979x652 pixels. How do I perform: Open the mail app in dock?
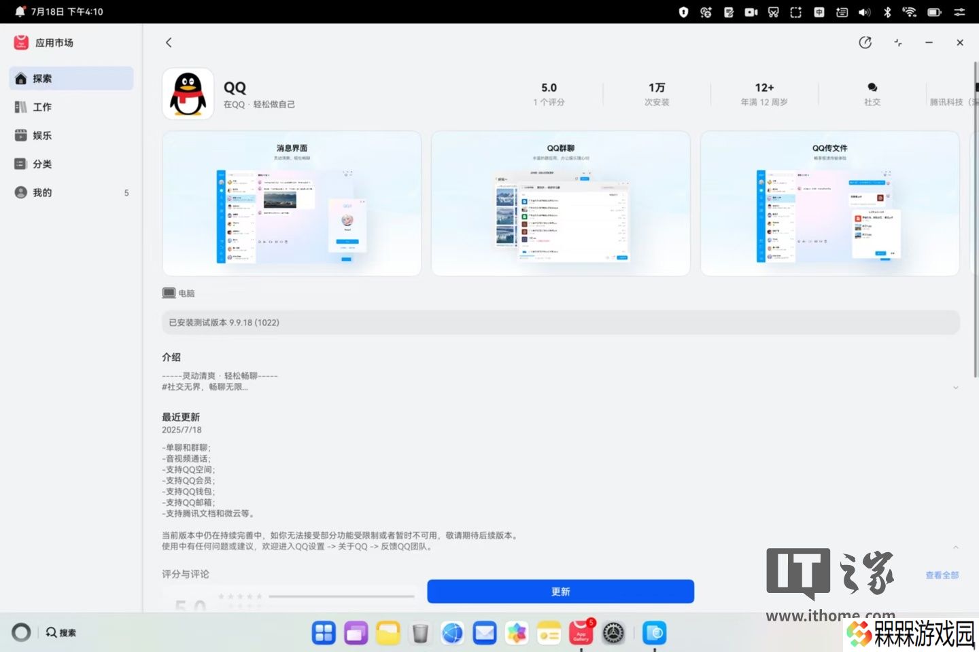coord(485,633)
